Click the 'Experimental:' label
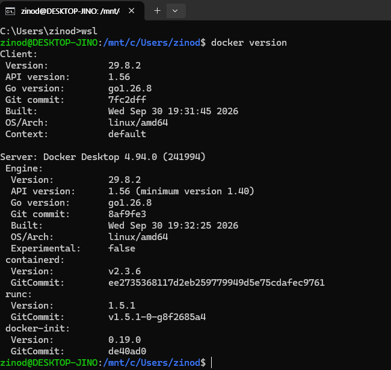The width and height of the screenshot is (391, 370). point(46,248)
